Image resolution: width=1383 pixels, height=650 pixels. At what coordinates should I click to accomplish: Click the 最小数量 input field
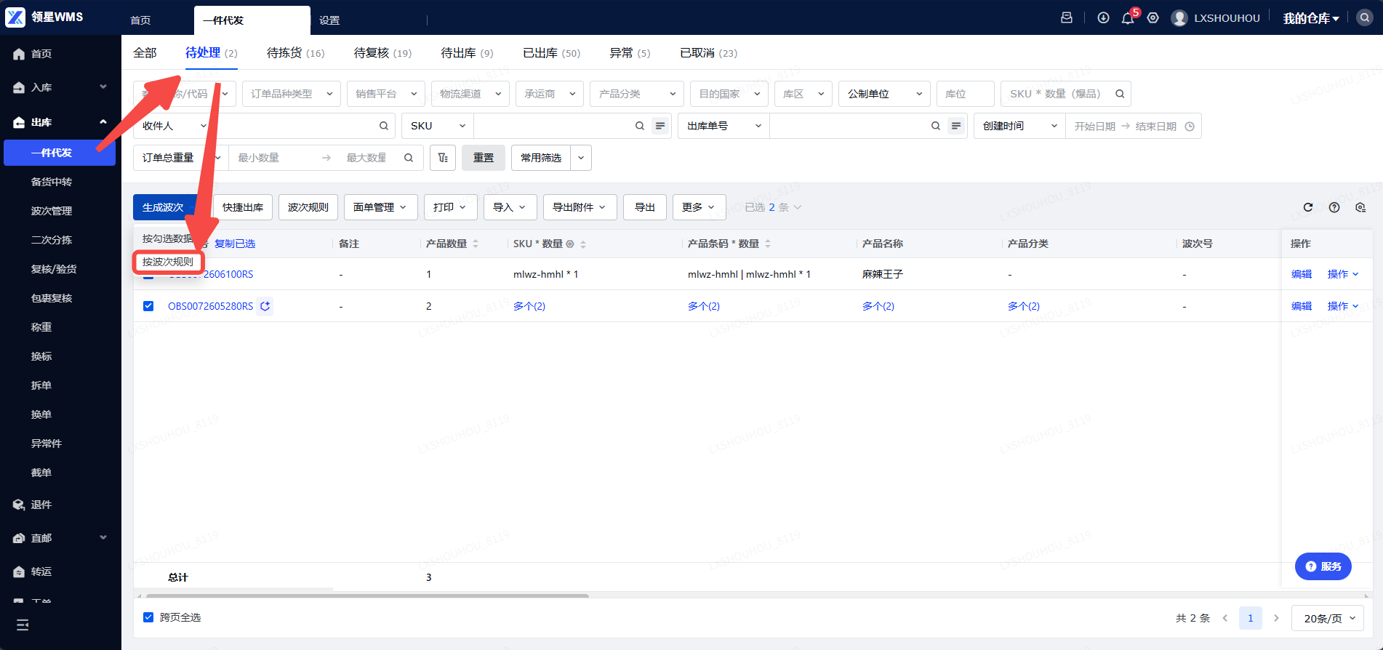[273, 158]
